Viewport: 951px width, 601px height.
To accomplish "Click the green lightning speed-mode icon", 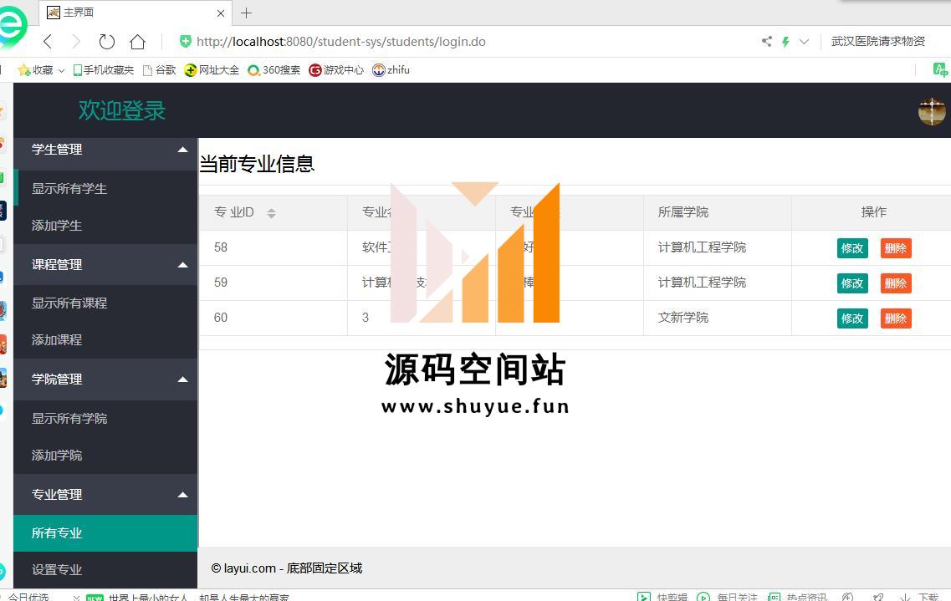I will click(785, 42).
